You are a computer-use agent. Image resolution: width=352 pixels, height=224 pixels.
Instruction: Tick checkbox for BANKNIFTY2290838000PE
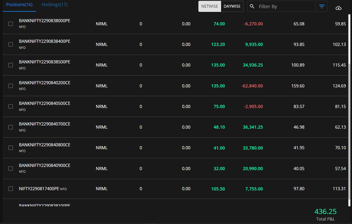tap(11, 24)
